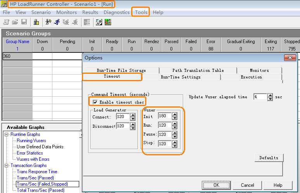Increase Update Vuser elapsed time value
This screenshot has width=300, height=193.
tap(270, 95)
